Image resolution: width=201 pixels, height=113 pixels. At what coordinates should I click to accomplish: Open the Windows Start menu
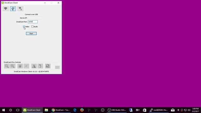[x=3, y=110]
